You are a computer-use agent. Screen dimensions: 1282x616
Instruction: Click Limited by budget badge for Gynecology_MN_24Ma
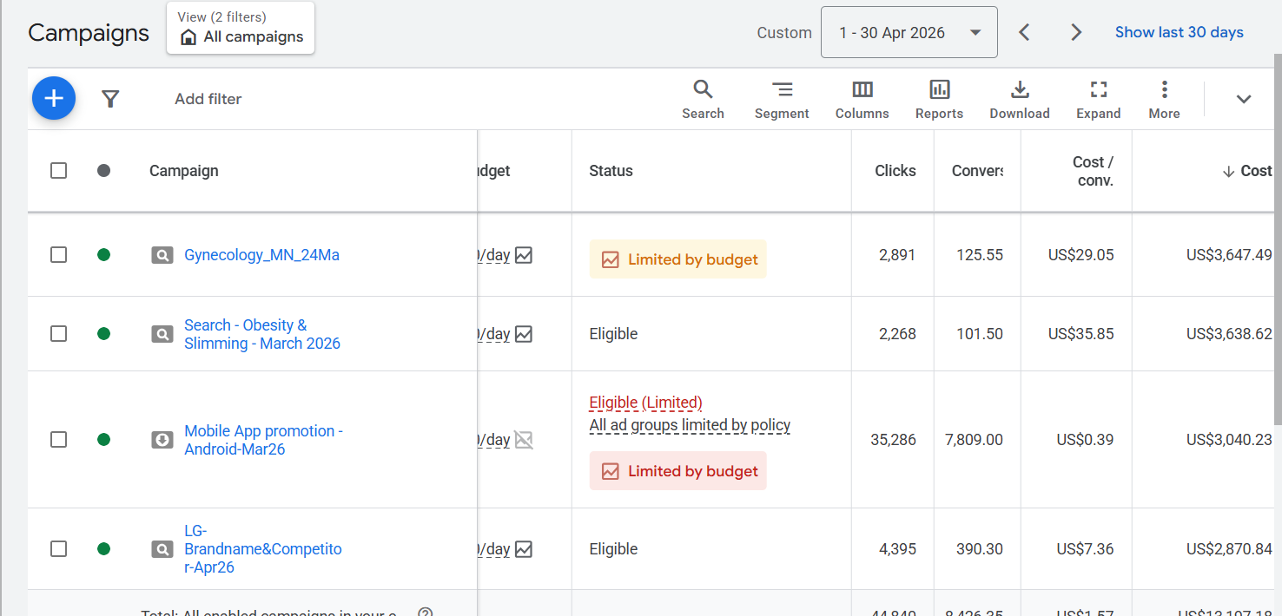click(678, 259)
